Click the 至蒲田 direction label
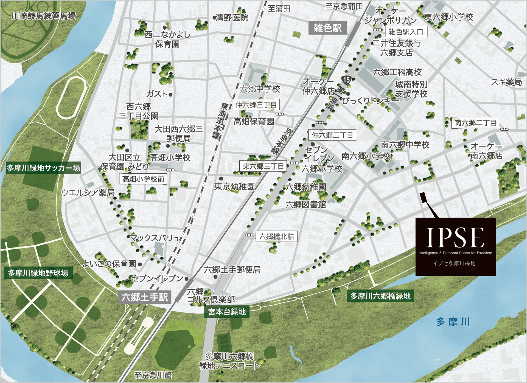Image resolution: width=527 pixels, height=383 pixels. click(x=279, y=9)
